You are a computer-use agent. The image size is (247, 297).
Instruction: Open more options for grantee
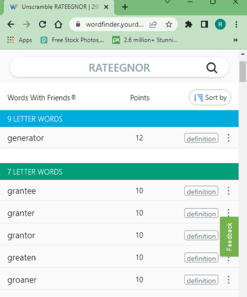[x=228, y=190]
